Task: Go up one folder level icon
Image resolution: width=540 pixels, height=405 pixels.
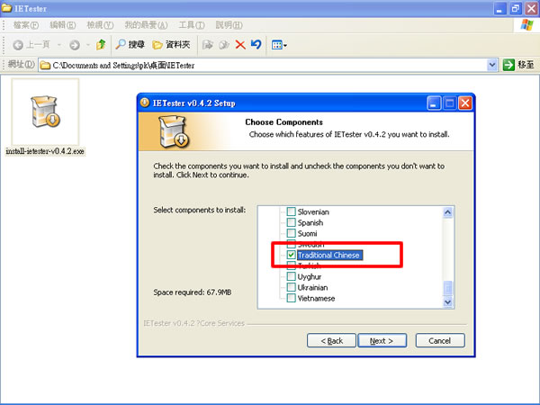Action: click(101, 45)
